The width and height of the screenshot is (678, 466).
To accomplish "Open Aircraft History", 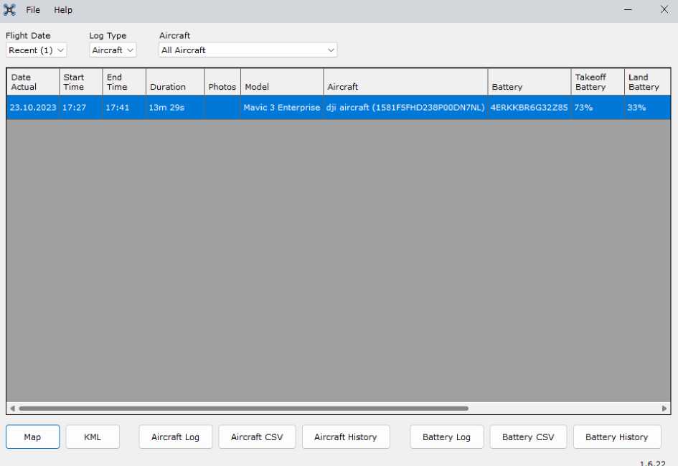I will pyautogui.click(x=345, y=437).
